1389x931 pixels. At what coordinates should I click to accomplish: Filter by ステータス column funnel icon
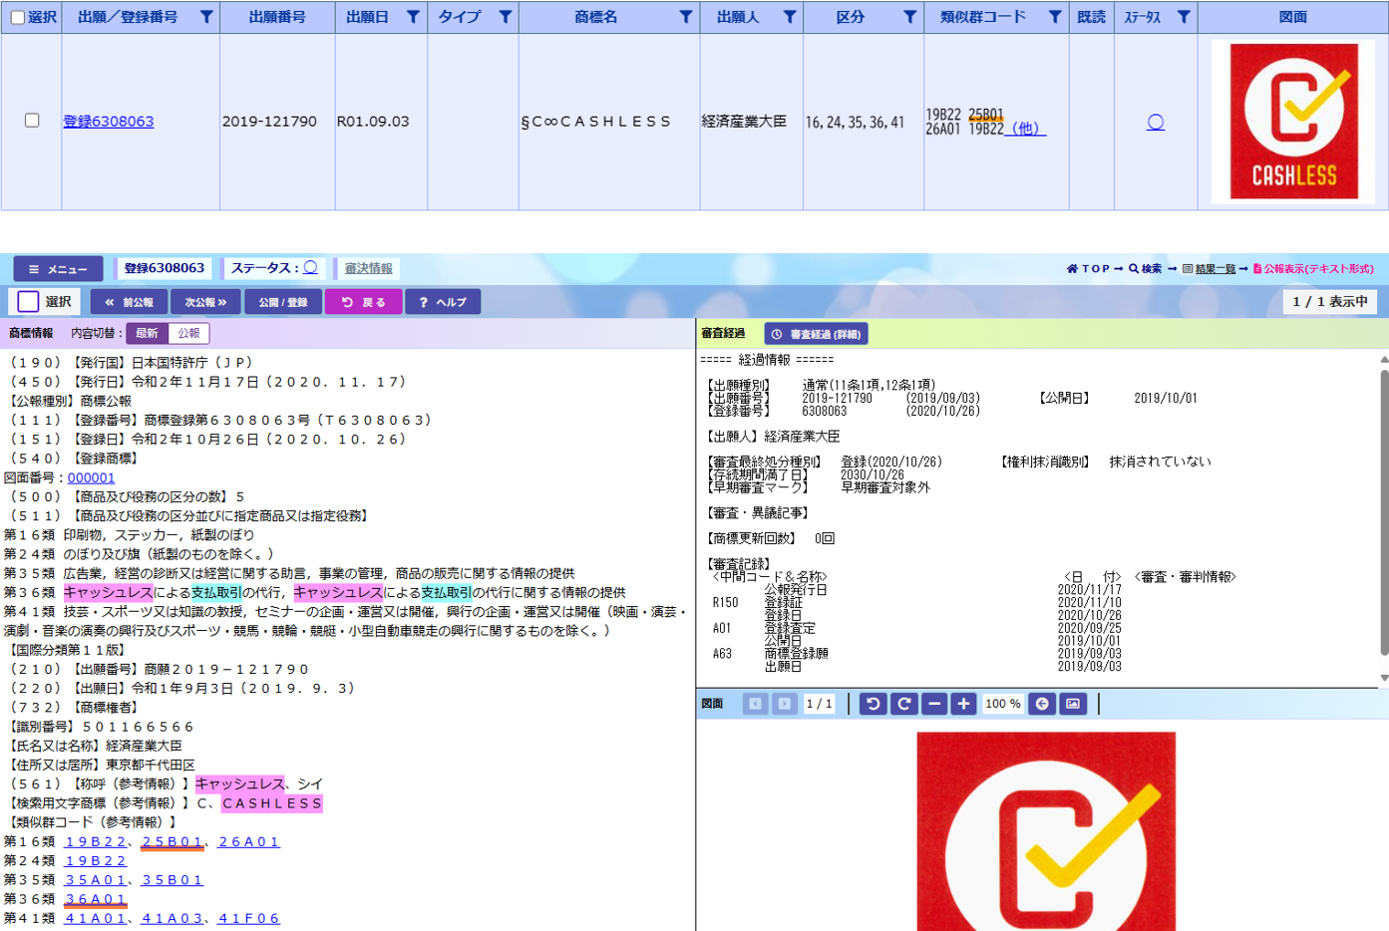coord(1184,17)
